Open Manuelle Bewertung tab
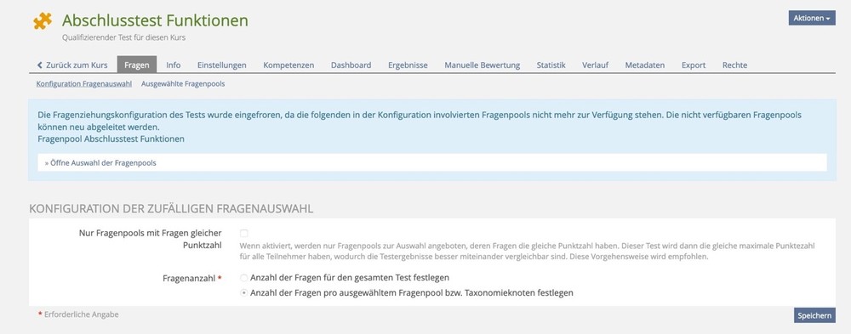 (x=482, y=65)
